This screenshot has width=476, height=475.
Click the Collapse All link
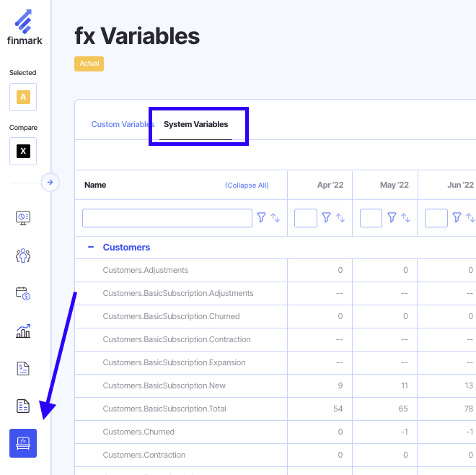247,186
